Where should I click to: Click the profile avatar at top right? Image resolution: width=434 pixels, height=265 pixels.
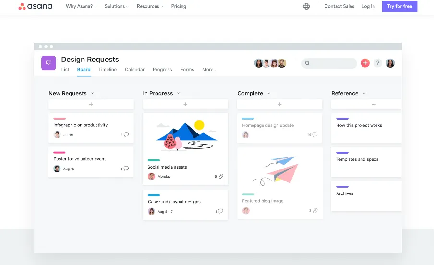pos(390,63)
